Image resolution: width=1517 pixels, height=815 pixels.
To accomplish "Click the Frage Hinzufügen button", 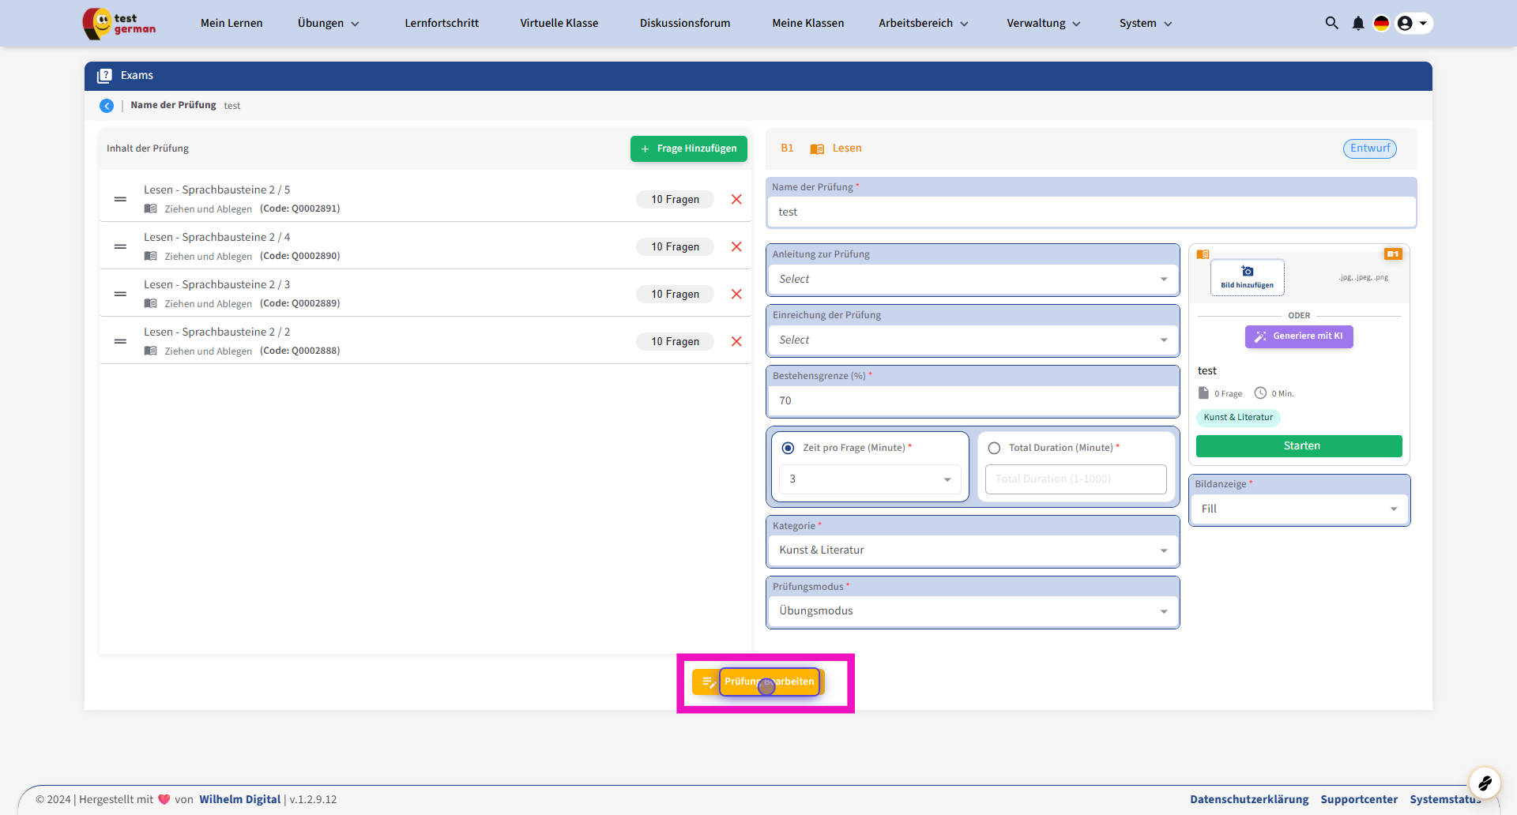I will pyautogui.click(x=688, y=148).
